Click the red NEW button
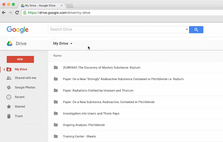223x142 pixels. click(x=20, y=60)
